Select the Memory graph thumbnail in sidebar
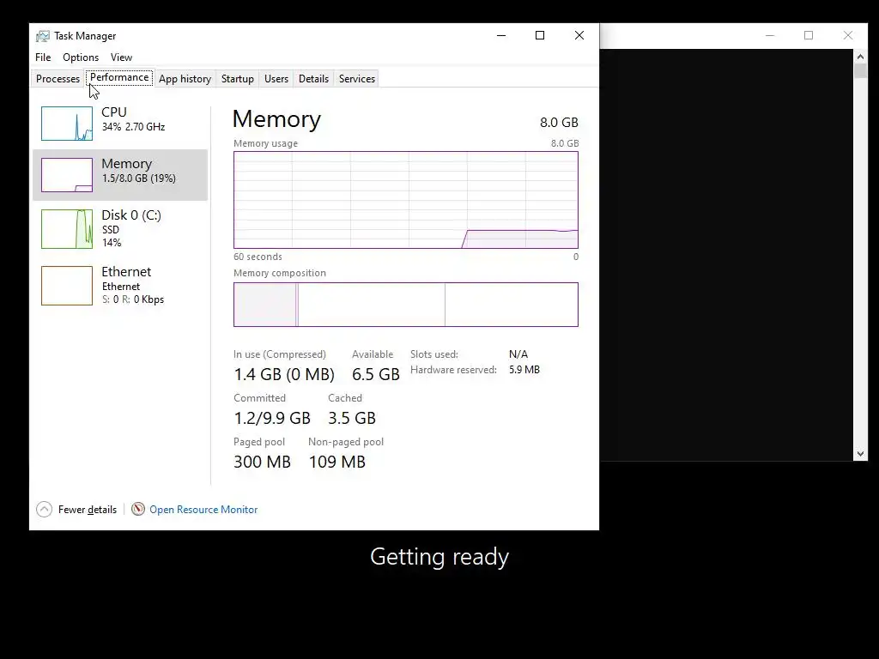879x659 pixels. 67,175
